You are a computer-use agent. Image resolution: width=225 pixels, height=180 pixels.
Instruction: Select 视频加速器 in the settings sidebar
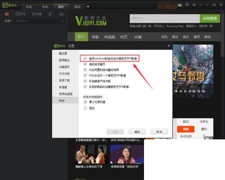pyautogui.click(x=65, y=94)
